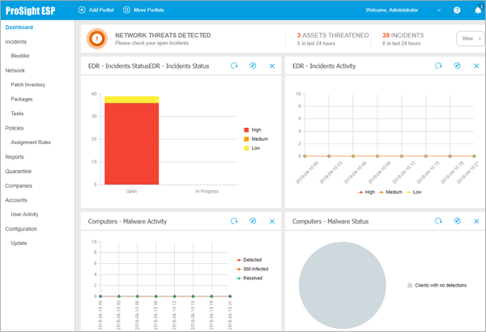The height and width of the screenshot is (332, 486).
Task: Close the EDR Incidents Activity portlet
Action: click(476, 66)
